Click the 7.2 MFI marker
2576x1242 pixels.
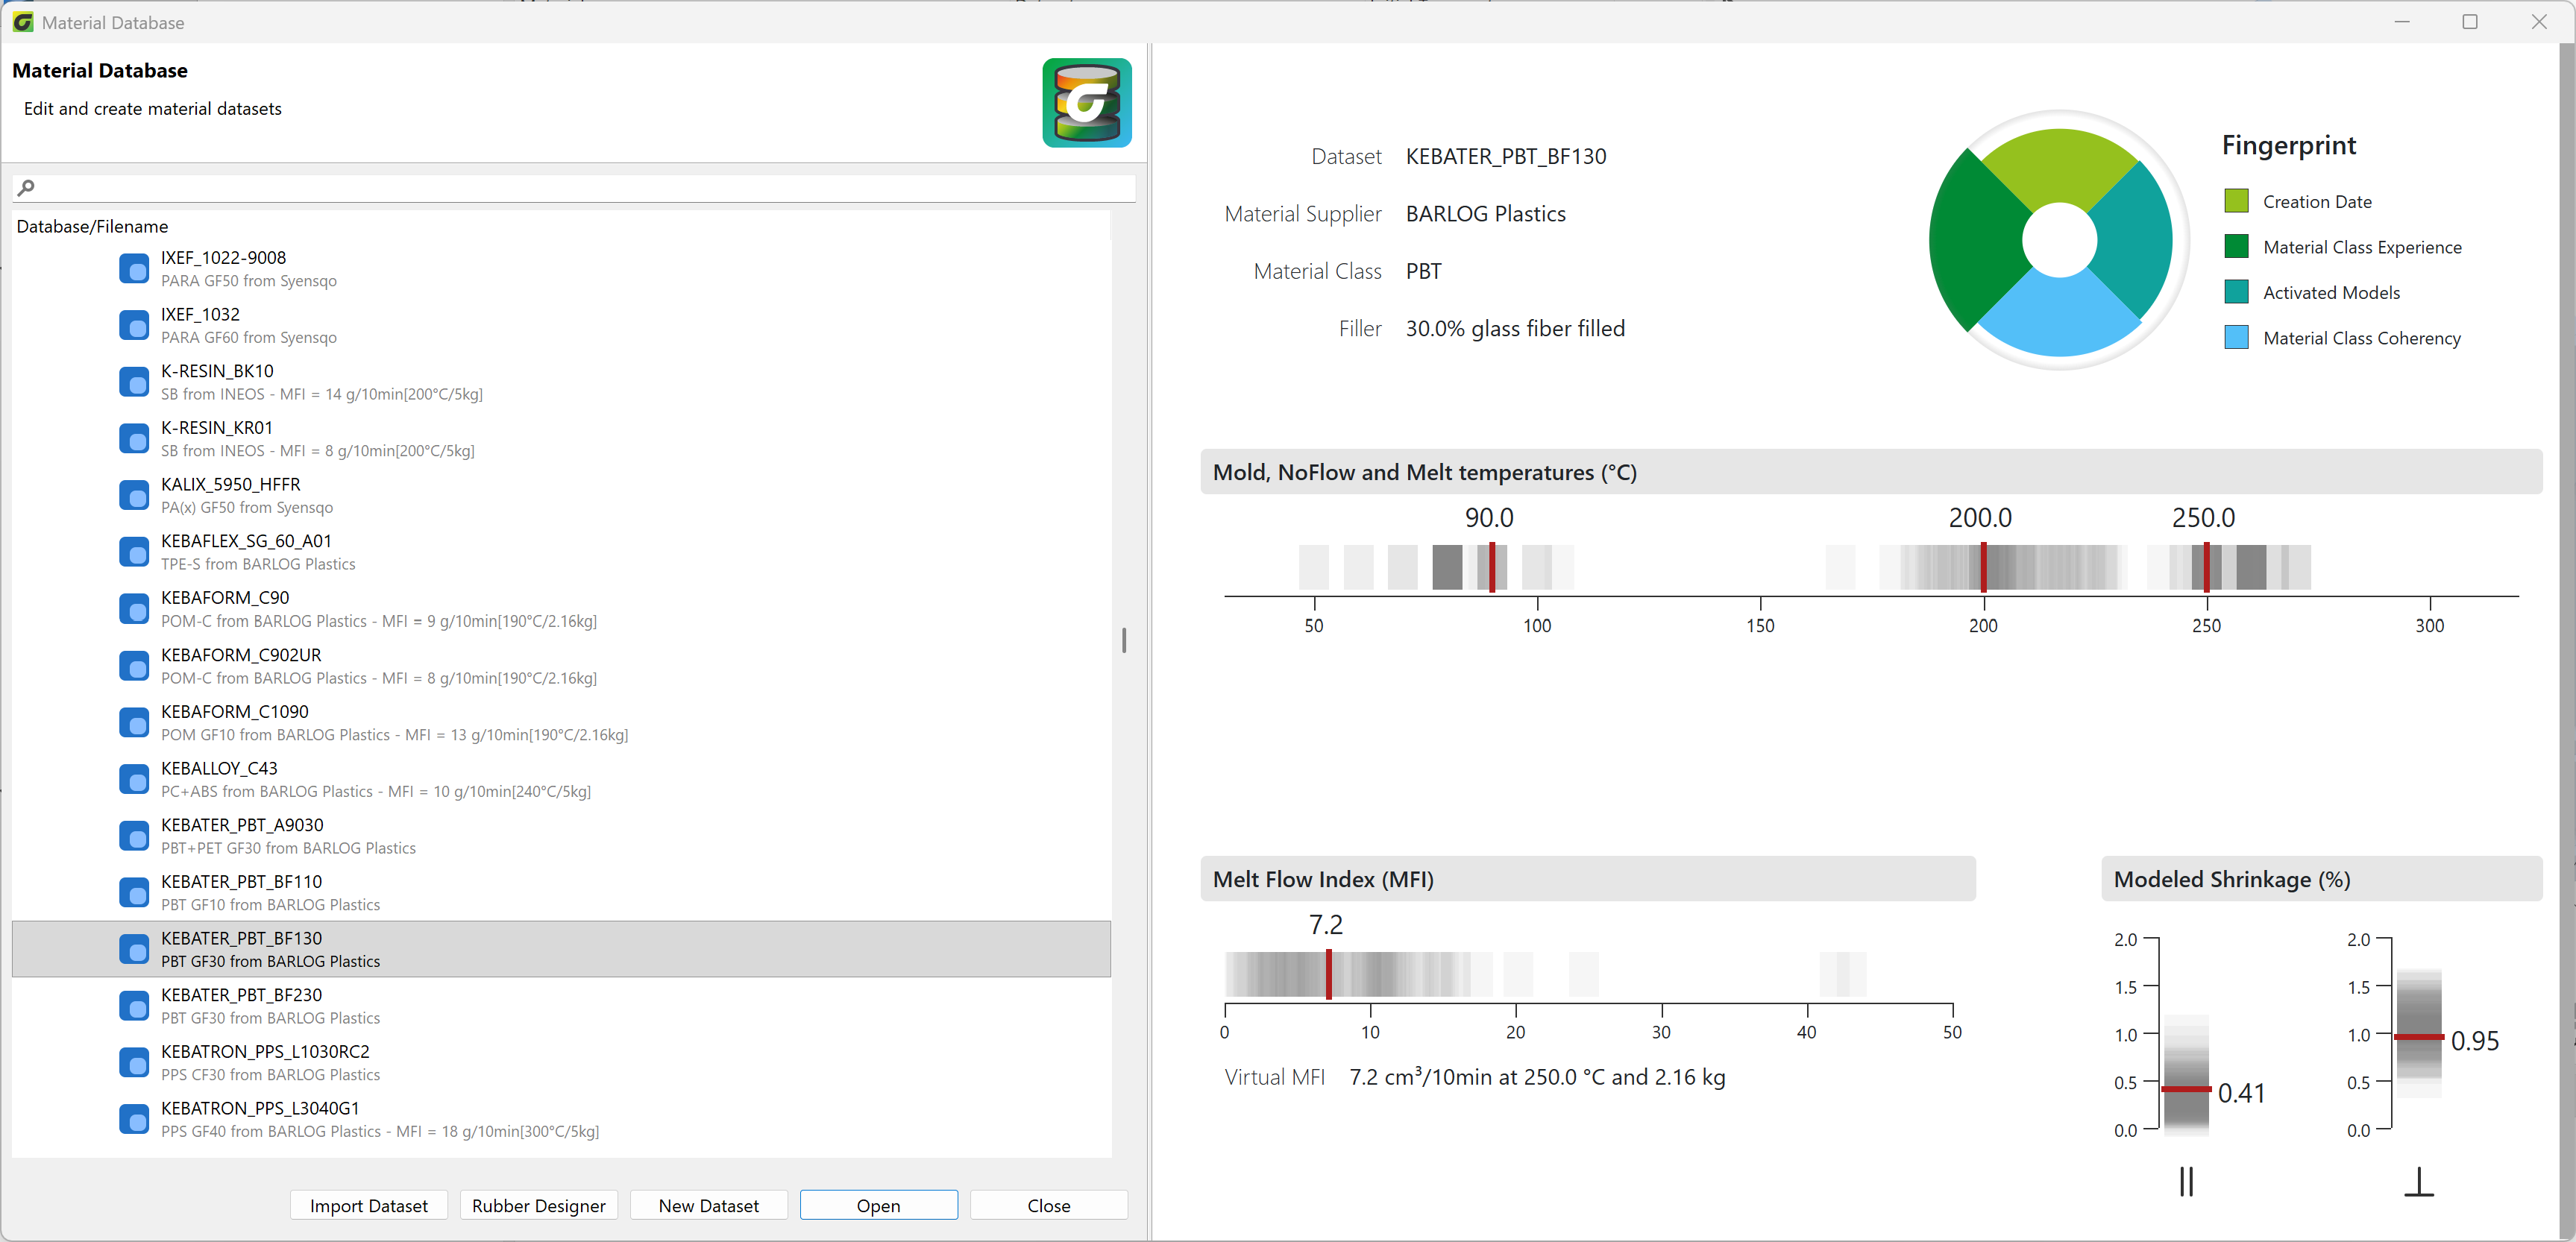[1329, 974]
